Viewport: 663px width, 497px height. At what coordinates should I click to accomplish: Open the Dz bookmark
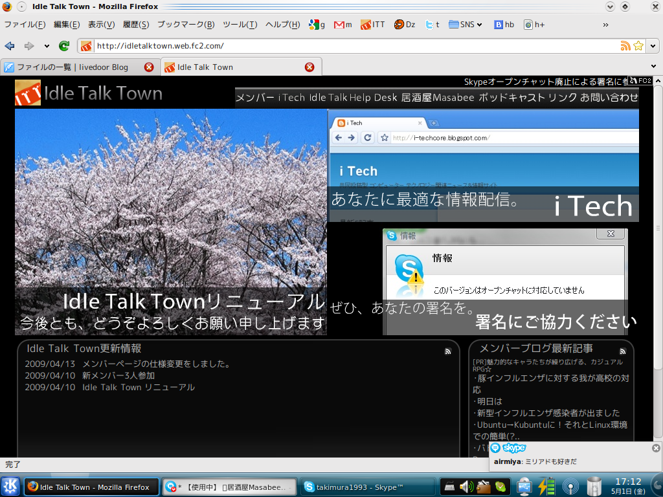pos(404,25)
